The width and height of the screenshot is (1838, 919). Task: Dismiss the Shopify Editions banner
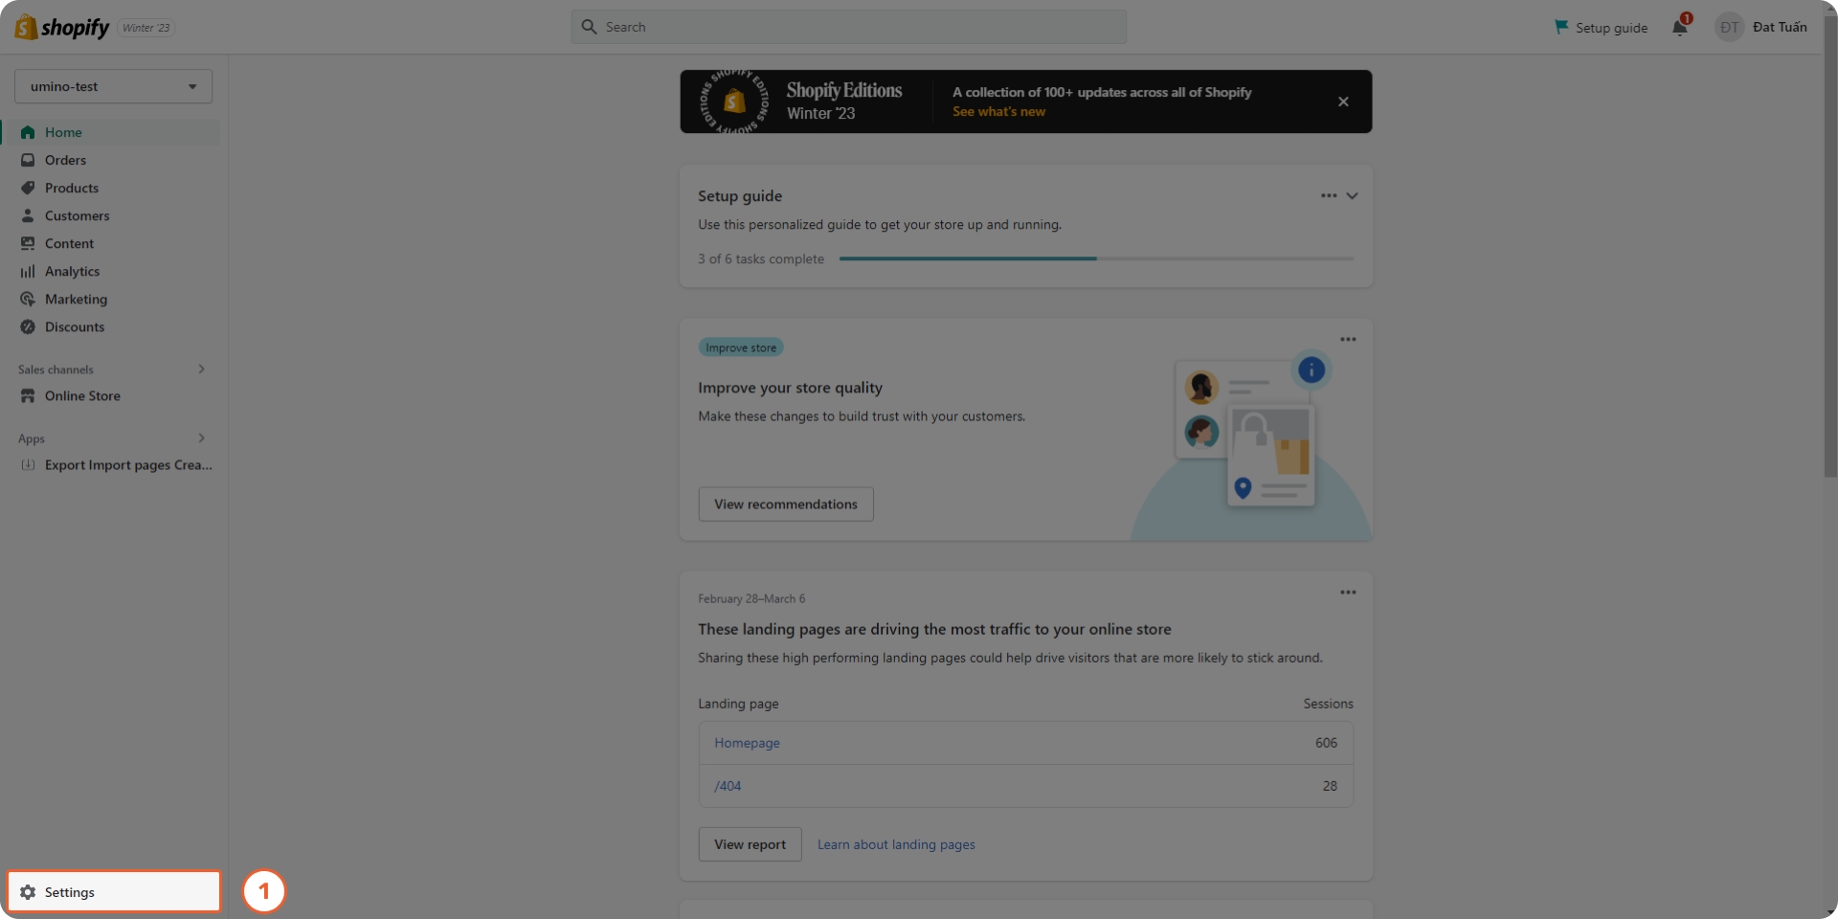(1343, 101)
